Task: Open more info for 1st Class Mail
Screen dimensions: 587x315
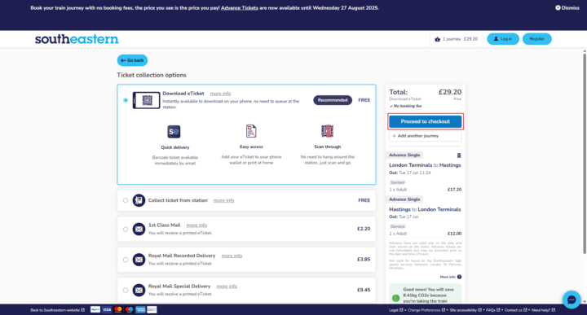Action: click(196, 225)
